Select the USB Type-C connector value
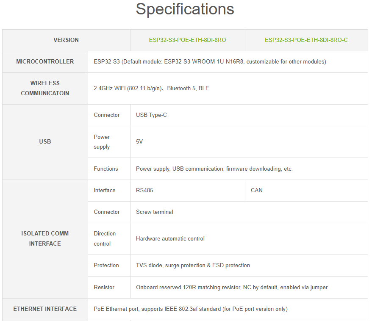The height and width of the screenshot is (321, 372). click(151, 115)
